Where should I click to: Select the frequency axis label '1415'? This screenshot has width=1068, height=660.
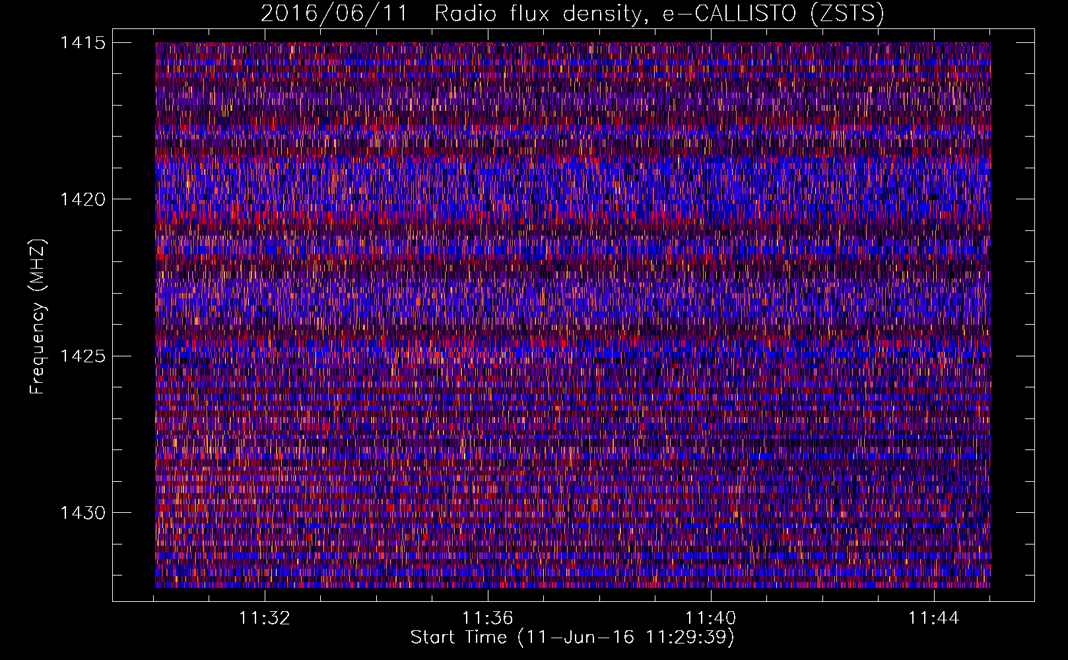coord(83,43)
